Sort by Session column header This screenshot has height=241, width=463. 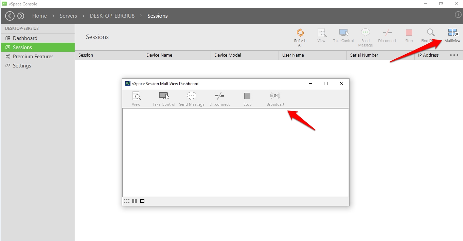click(x=109, y=55)
